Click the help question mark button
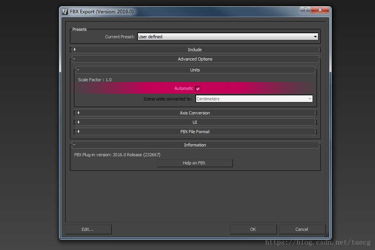Image resolution: width=375 pixels, height=250 pixels. point(305,10)
